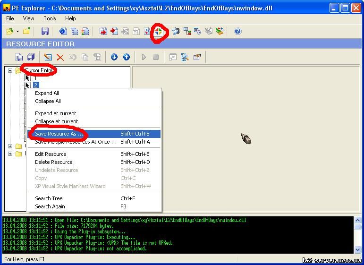Click the Close File folder icon
This screenshot has width=364, height=265.
click(x=27, y=31)
